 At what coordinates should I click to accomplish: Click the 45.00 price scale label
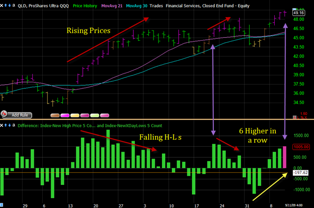299,38
